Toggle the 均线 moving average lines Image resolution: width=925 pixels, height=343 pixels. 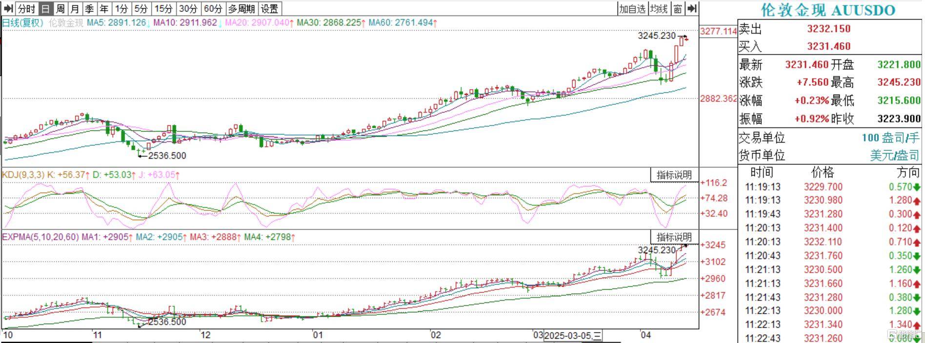point(659,9)
